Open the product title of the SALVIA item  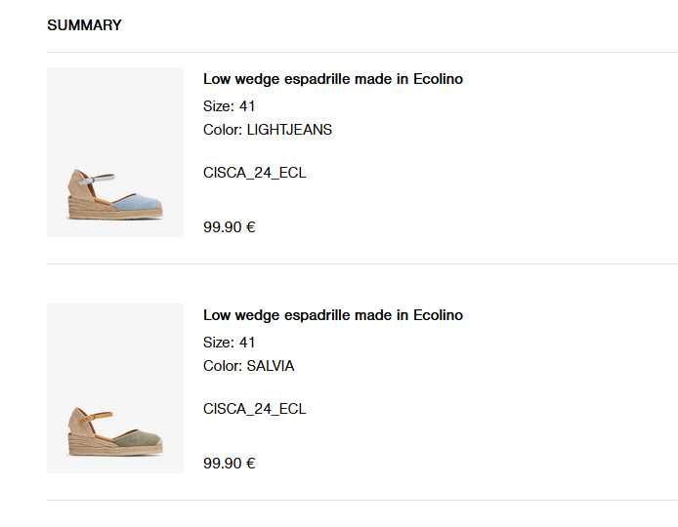(332, 315)
